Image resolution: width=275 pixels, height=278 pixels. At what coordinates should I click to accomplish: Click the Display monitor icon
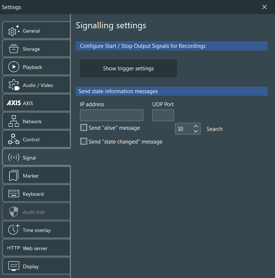(x=14, y=266)
